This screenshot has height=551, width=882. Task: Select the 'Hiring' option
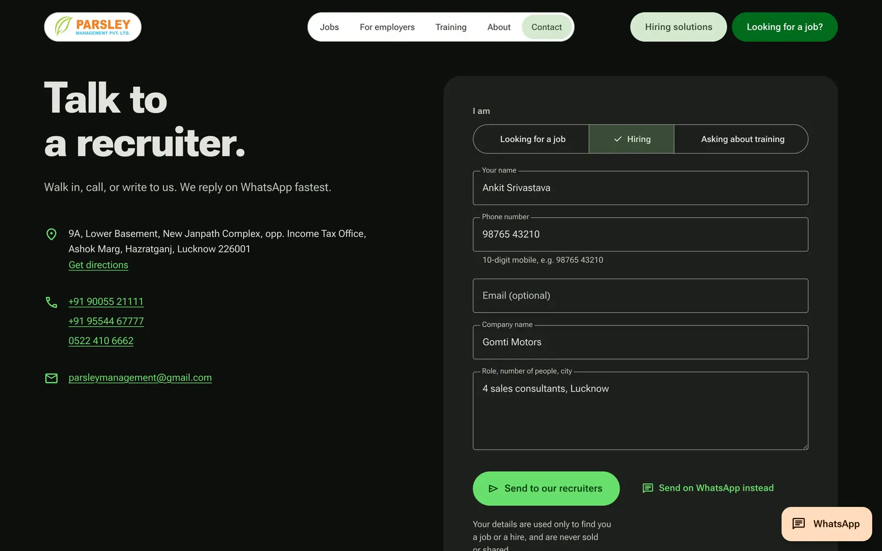pos(632,139)
